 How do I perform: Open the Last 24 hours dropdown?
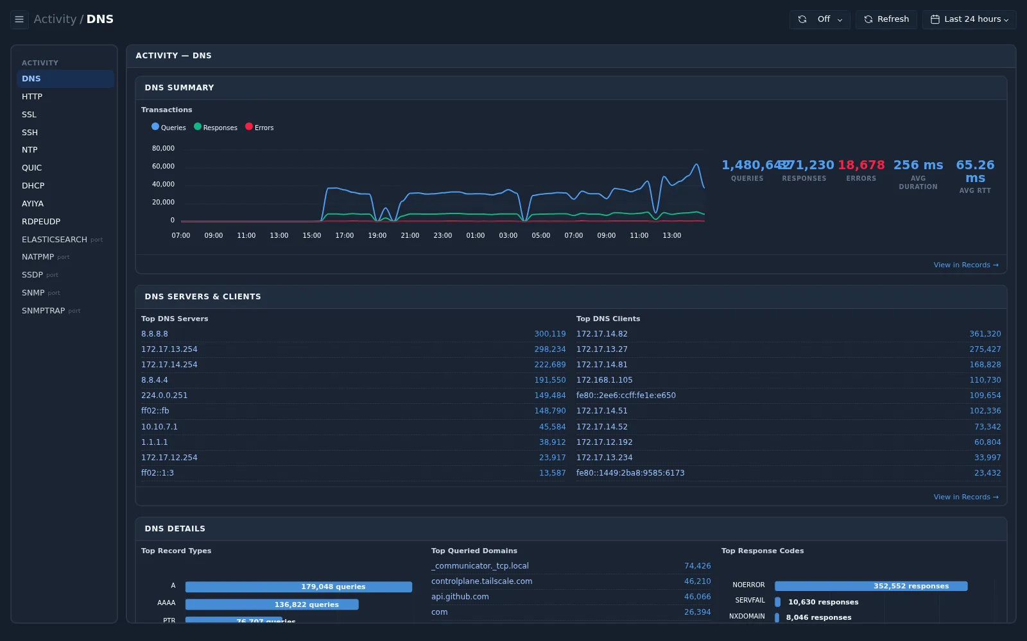coord(969,19)
